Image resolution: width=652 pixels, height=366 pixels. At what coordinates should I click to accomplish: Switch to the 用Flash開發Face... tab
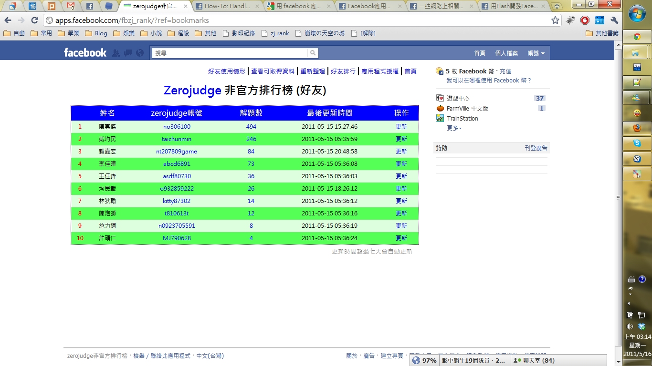point(514,6)
